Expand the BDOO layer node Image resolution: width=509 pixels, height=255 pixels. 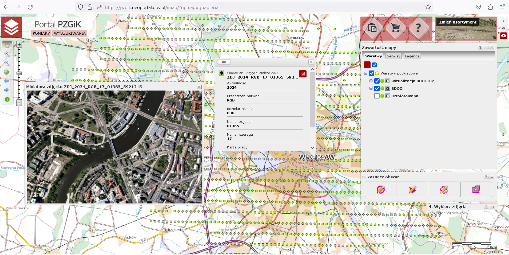point(371,88)
